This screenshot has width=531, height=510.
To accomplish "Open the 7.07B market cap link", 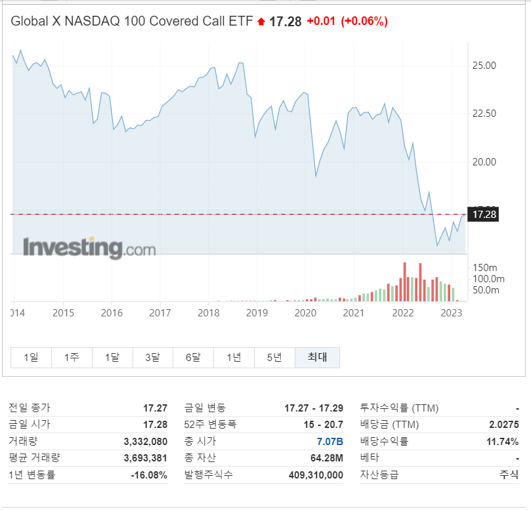I will pyautogui.click(x=330, y=441).
